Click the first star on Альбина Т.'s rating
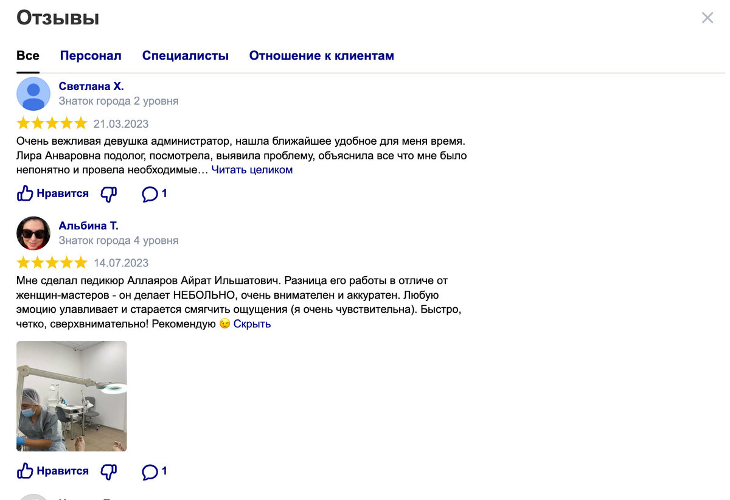Viewport: 730px width, 500px height. coord(23,262)
